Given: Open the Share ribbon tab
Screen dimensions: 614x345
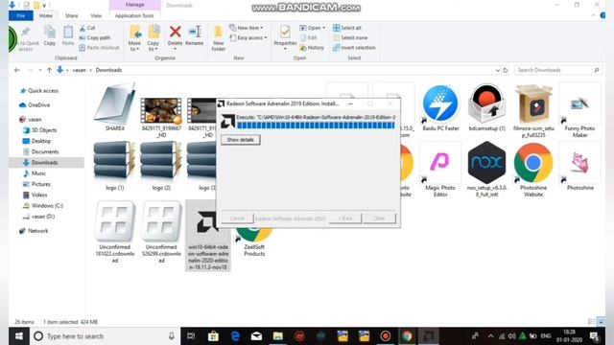Looking at the screenshot, I should tap(71, 15).
